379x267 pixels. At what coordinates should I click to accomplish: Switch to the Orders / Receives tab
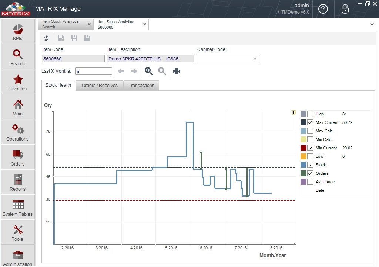click(x=100, y=86)
